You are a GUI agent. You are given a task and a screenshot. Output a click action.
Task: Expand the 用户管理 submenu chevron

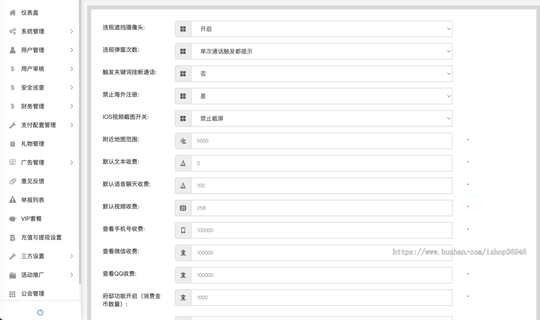[x=72, y=50]
